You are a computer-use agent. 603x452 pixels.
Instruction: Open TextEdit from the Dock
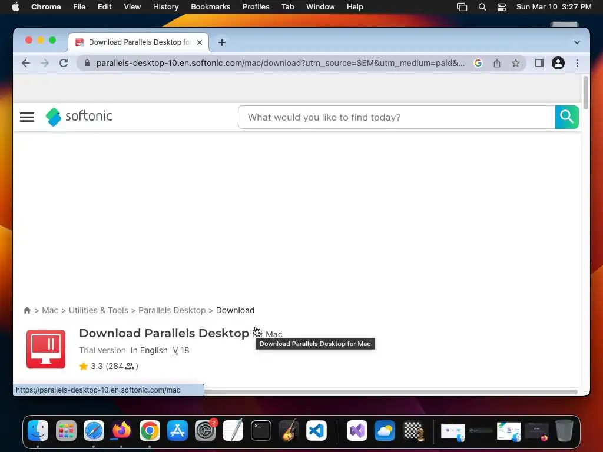point(233,430)
